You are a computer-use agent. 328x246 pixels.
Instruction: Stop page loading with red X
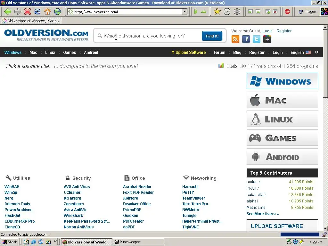point(28,12)
